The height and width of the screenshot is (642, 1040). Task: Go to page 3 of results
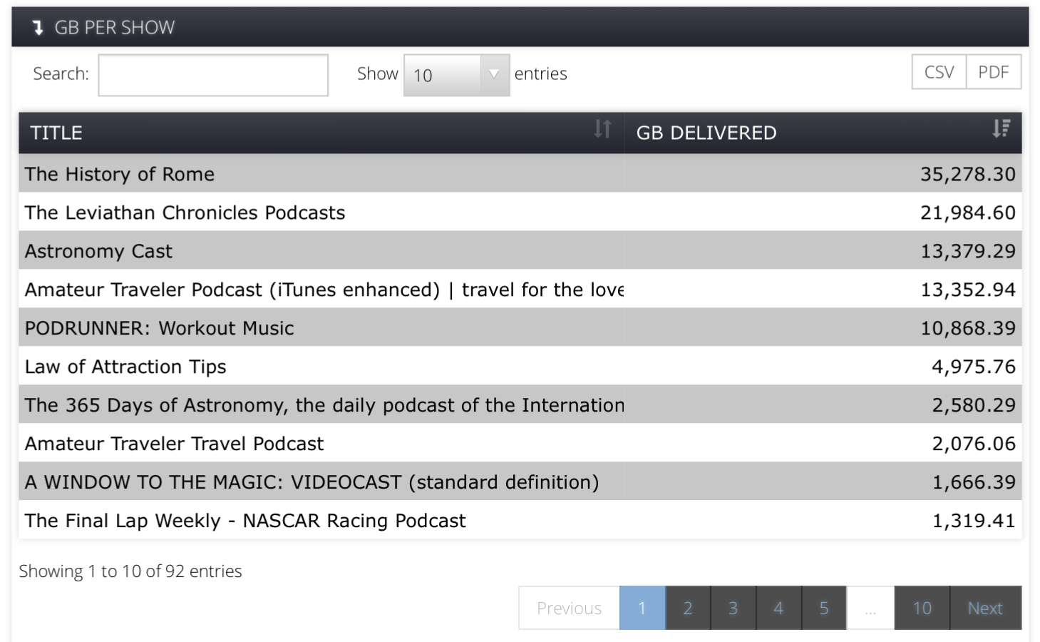point(733,608)
